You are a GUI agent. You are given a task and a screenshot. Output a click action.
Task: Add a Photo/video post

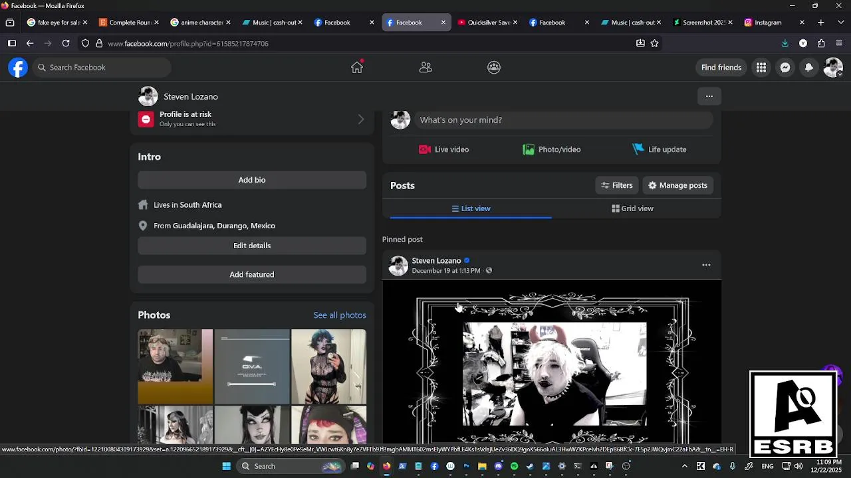pos(552,149)
